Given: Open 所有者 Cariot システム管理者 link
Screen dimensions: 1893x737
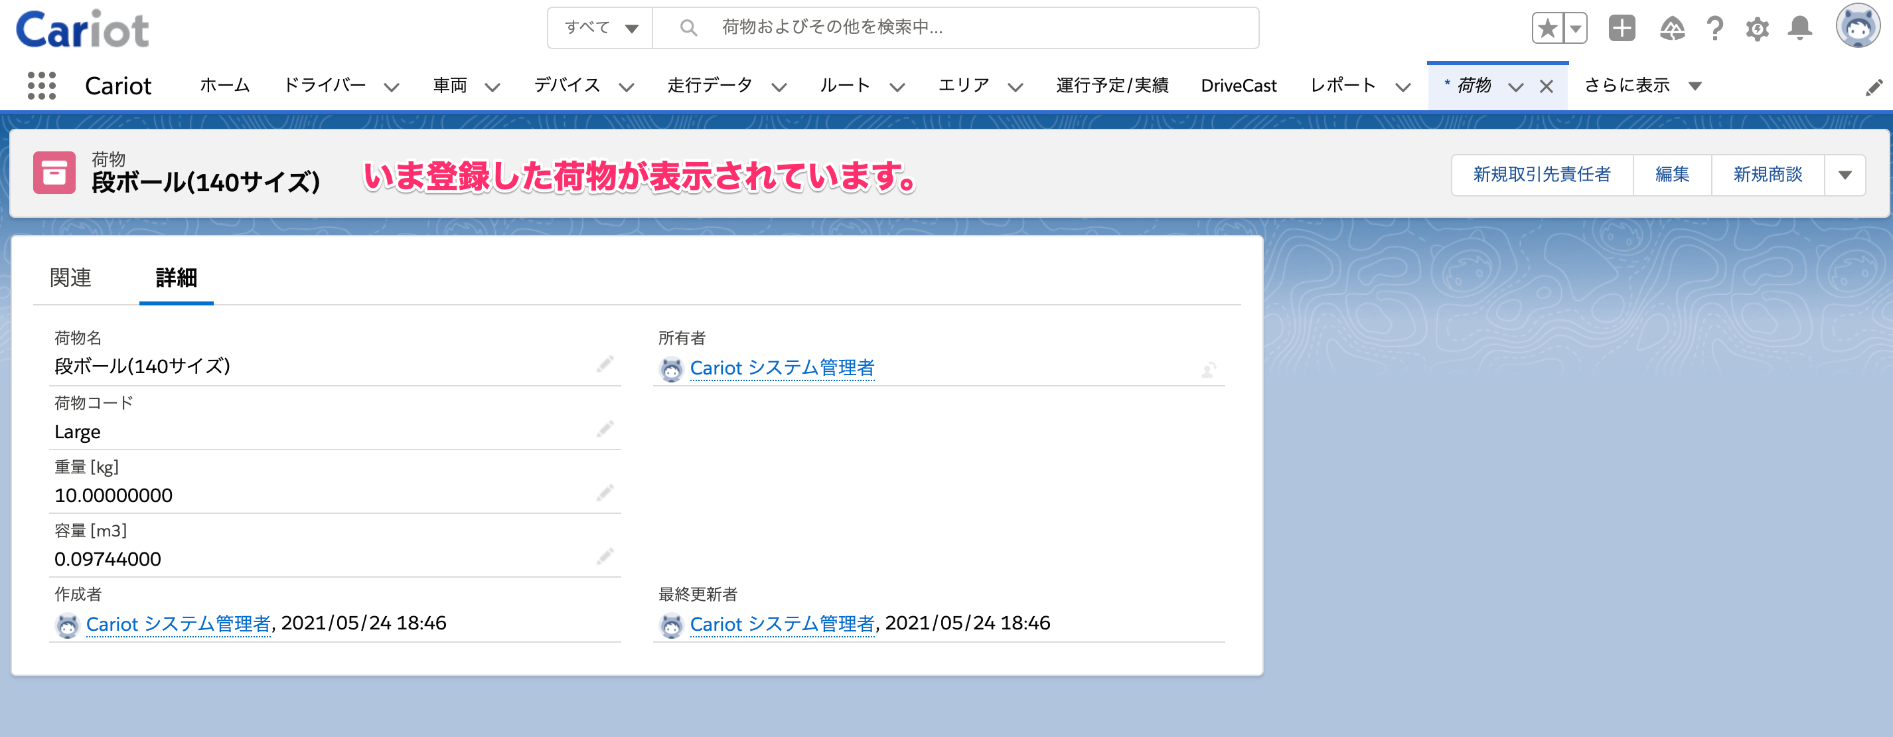Looking at the screenshot, I should click(x=782, y=368).
